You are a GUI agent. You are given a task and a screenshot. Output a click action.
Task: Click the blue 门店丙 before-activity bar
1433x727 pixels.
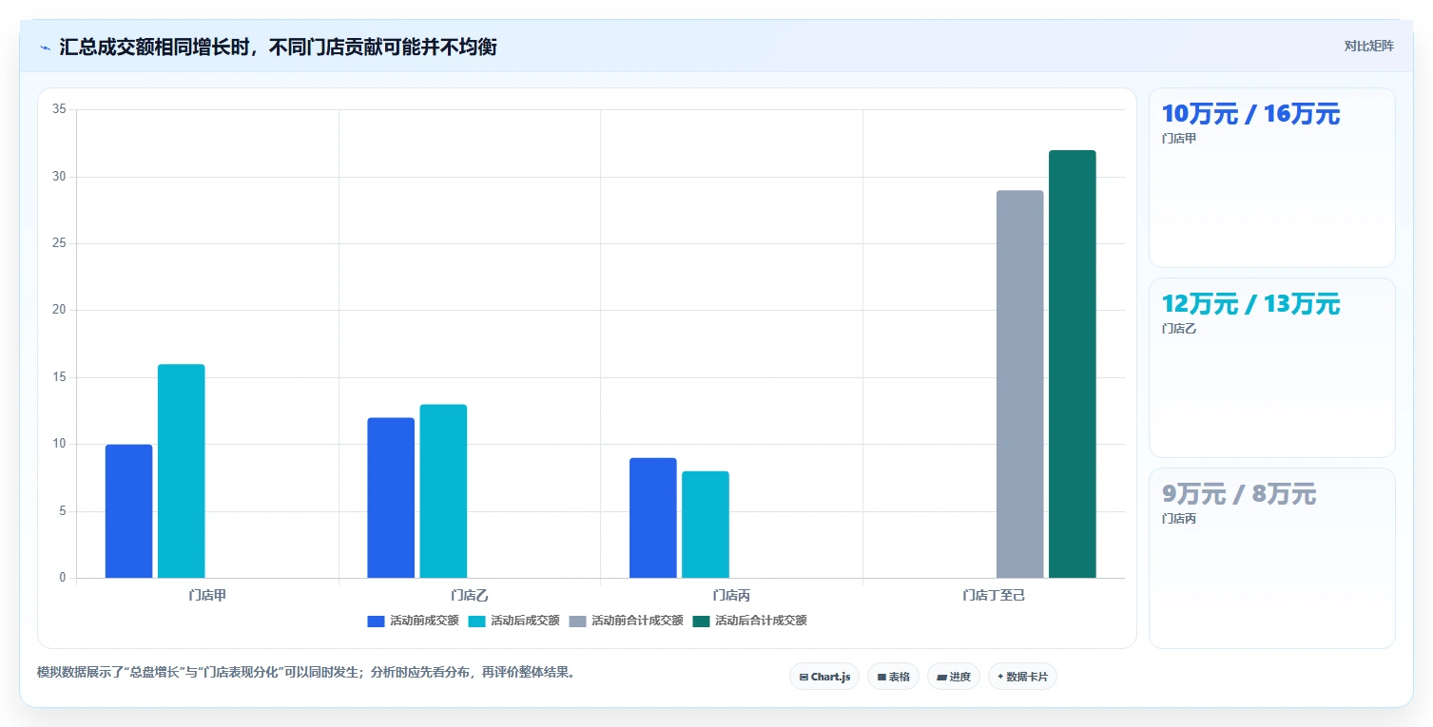pyautogui.click(x=652, y=518)
